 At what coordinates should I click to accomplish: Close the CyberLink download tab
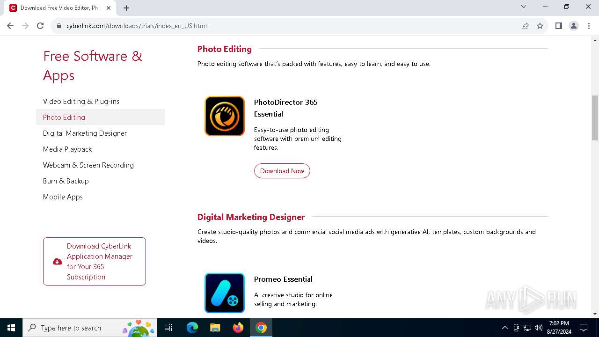pos(109,8)
